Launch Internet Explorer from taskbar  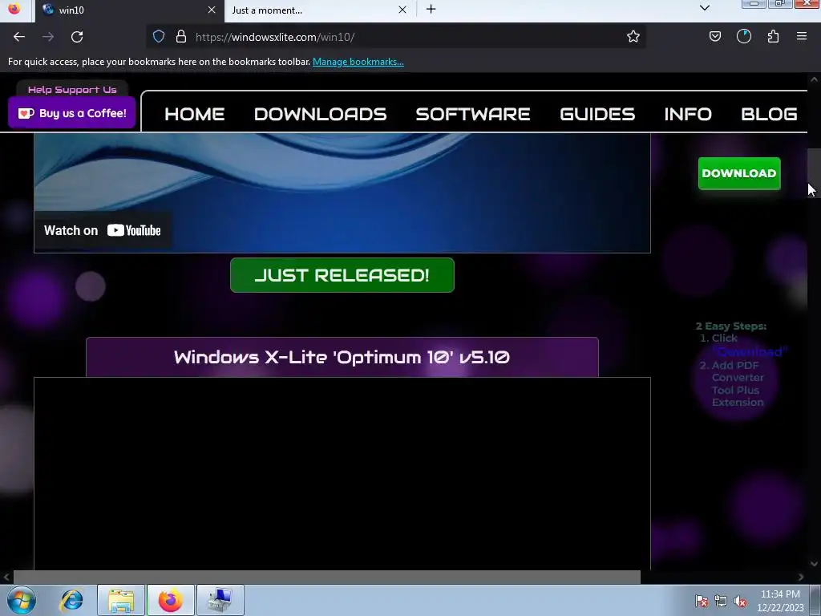[71, 600]
